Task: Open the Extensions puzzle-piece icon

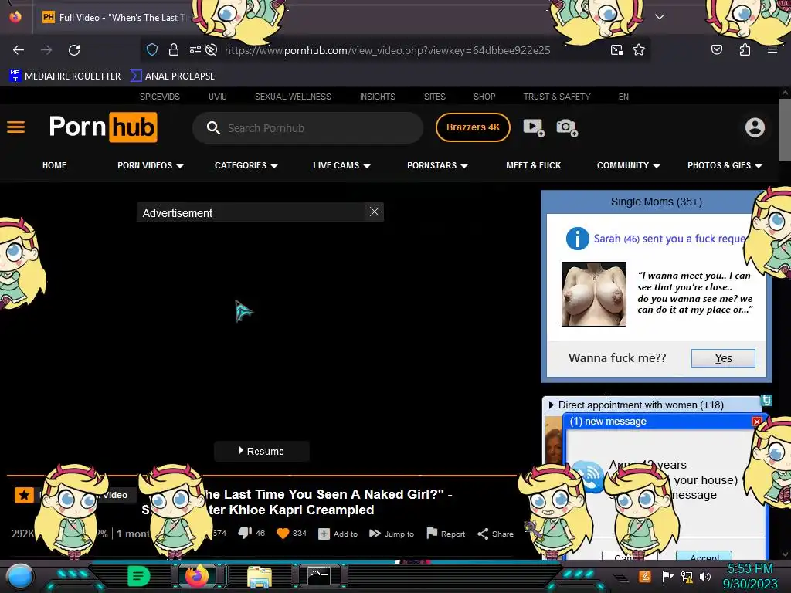Action: tap(745, 49)
